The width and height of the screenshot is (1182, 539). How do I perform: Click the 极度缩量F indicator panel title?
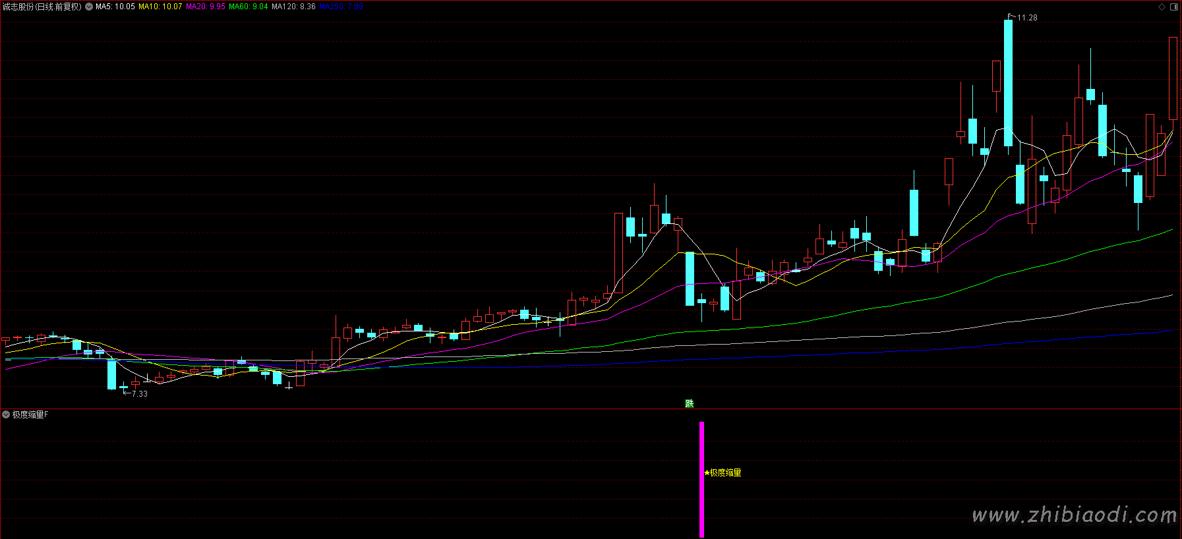[30, 414]
